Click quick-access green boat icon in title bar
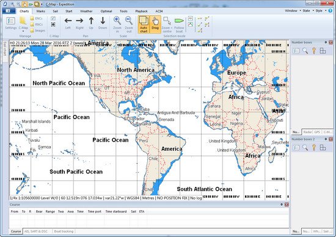The width and height of the screenshot is (336, 237). click(31, 4)
